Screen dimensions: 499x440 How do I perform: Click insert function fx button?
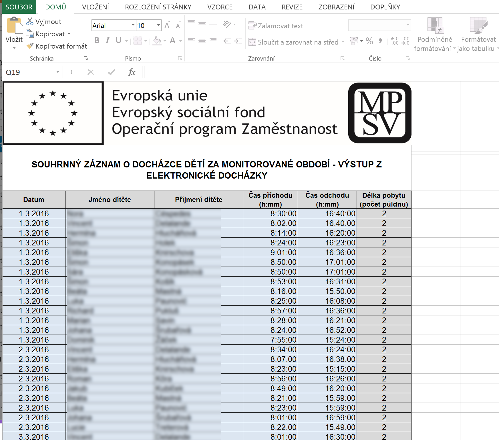[x=132, y=72]
